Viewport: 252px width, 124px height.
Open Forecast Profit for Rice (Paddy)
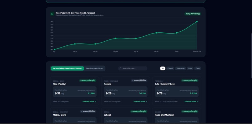pos(89,102)
